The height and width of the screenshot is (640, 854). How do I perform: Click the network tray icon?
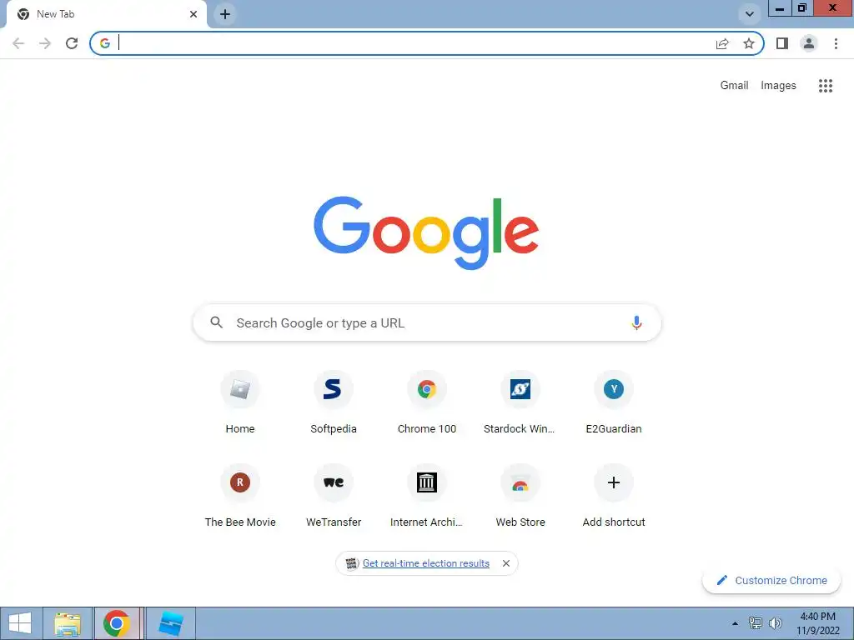coord(755,623)
